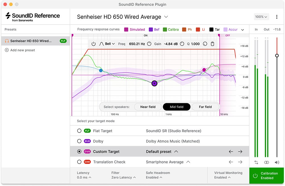The height and width of the screenshot is (186, 285).
Task: Open the 100% zoom dropdown
Action: tap(261, 17)
